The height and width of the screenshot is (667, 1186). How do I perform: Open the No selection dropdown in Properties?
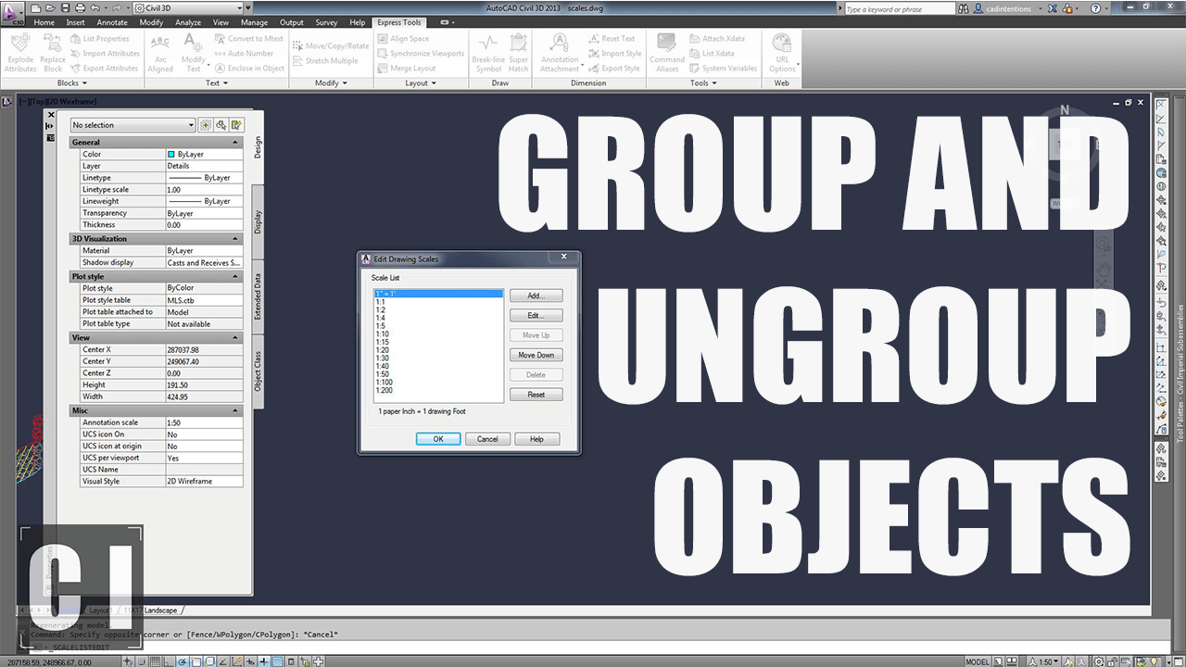click(x=132, y=125)
